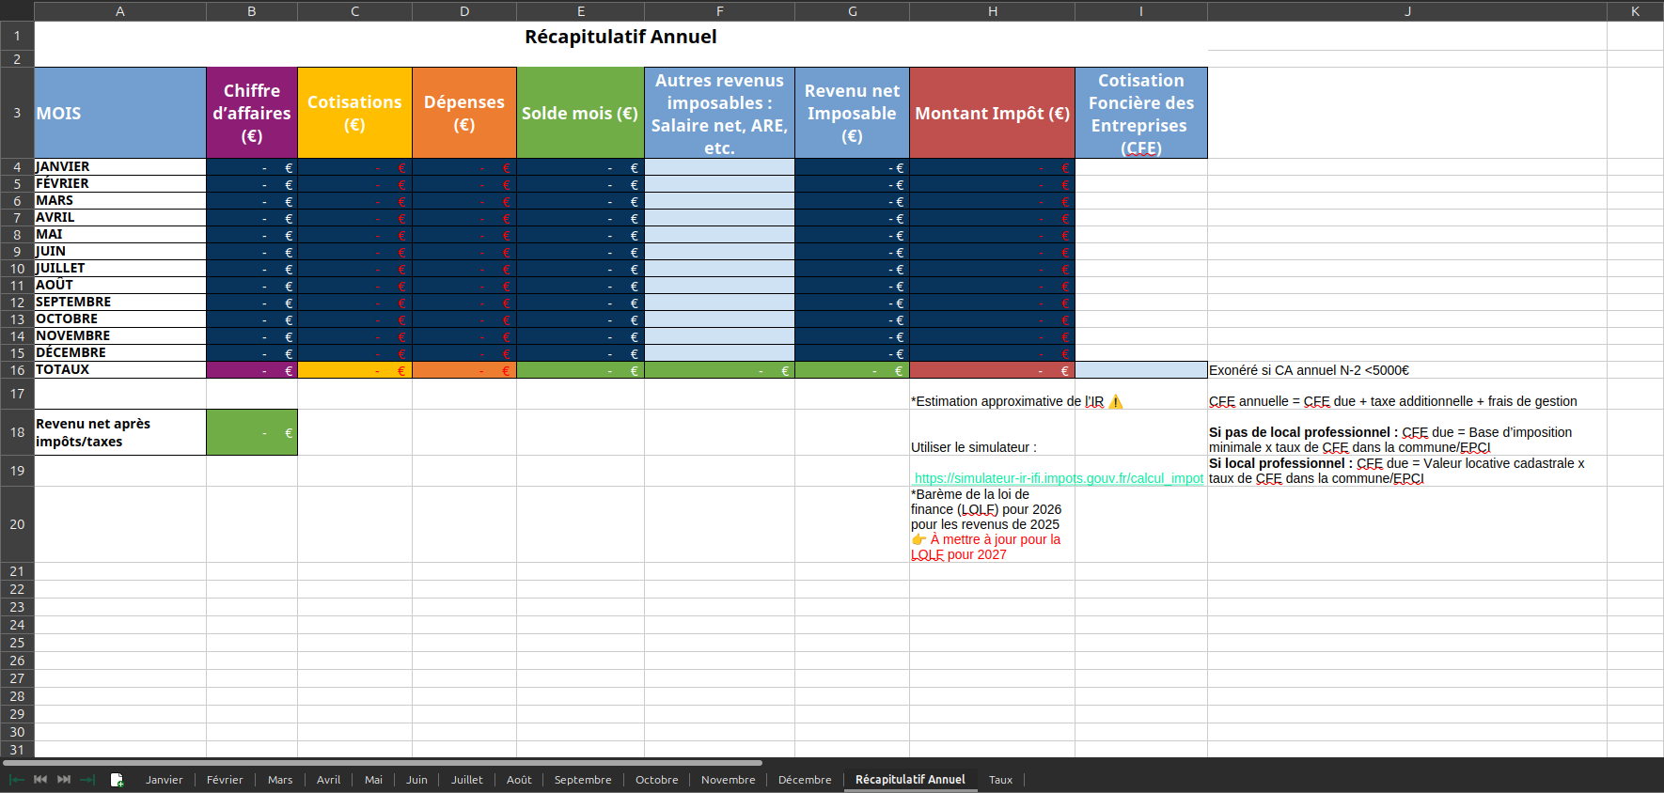Select column F header
Image resolution: width=1664 pixels, height=793 pixels.
(719, 11)
